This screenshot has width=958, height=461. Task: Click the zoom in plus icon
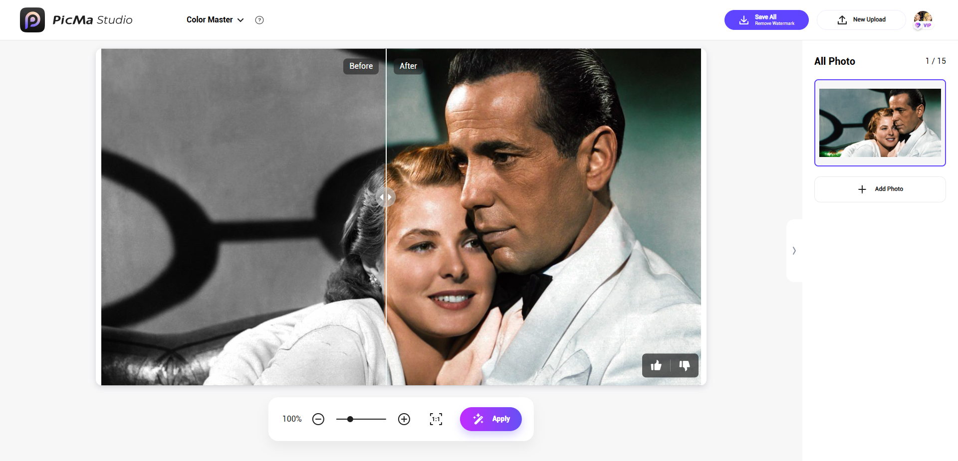click(404, 419)
